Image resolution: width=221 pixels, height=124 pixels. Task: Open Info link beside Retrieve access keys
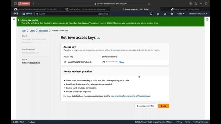pyautogui.click(x=98, y=38)
